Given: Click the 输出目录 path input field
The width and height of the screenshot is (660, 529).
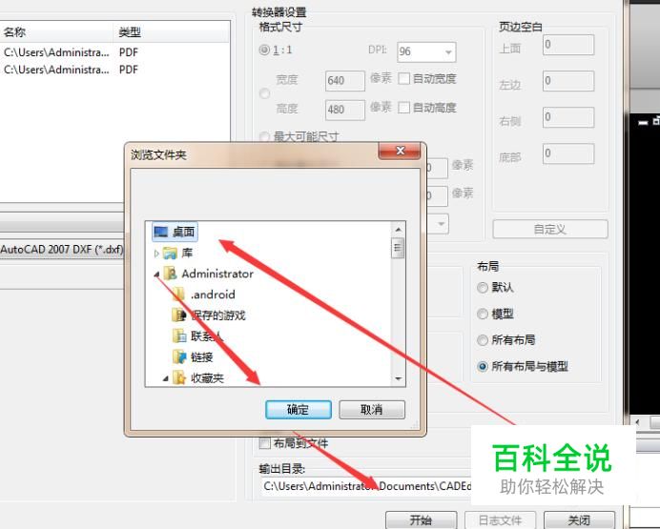Looking at the screenshot, I should click(x=365, y=486).
